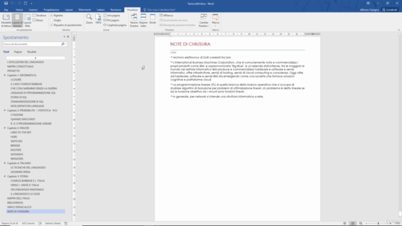Collapse Capitolo 1: INFORMATICA heading

coord(4,75)
